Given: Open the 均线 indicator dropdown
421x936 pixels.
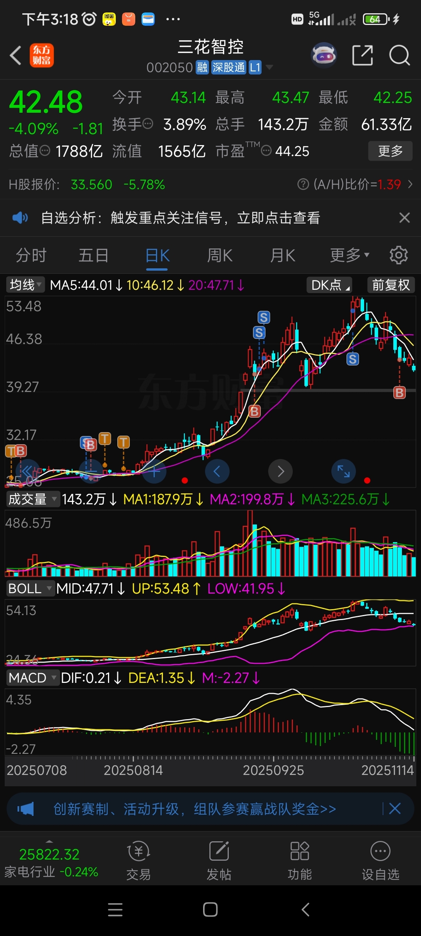Looking at the screenshot, I should click(x=25, y=285).
